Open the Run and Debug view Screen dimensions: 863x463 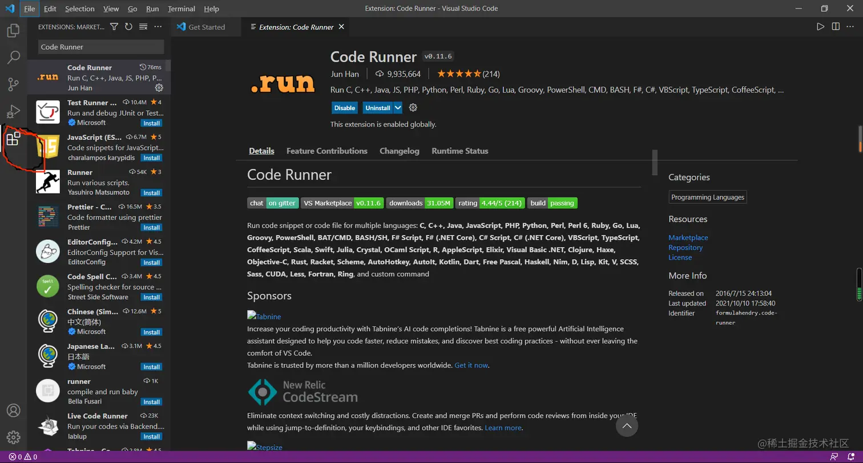click(13, 111)
